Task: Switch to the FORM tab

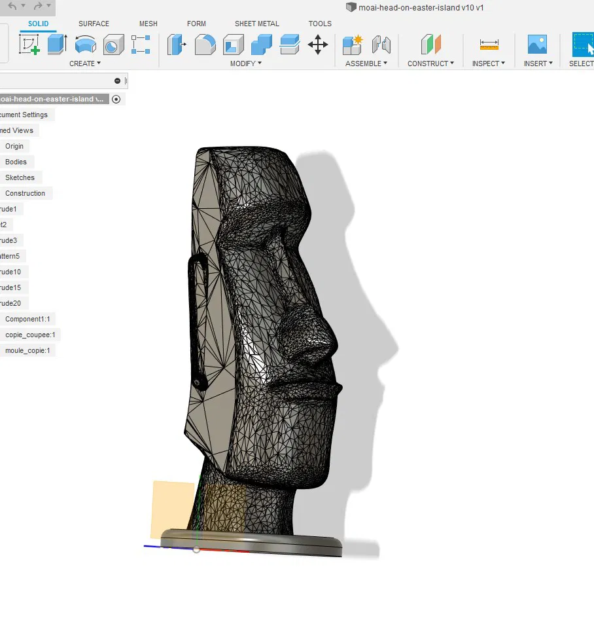Action: point(196,24)
